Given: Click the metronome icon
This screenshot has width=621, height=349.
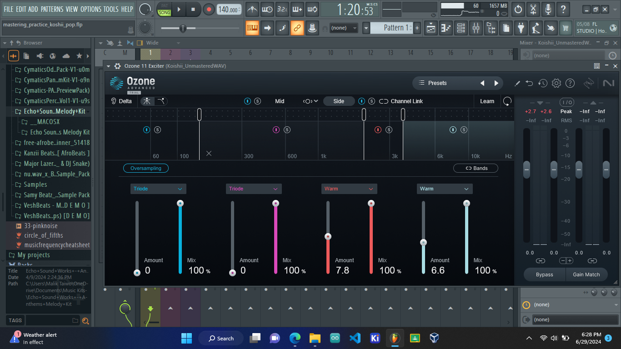Looking at the screenshot, I should [252, 9].
